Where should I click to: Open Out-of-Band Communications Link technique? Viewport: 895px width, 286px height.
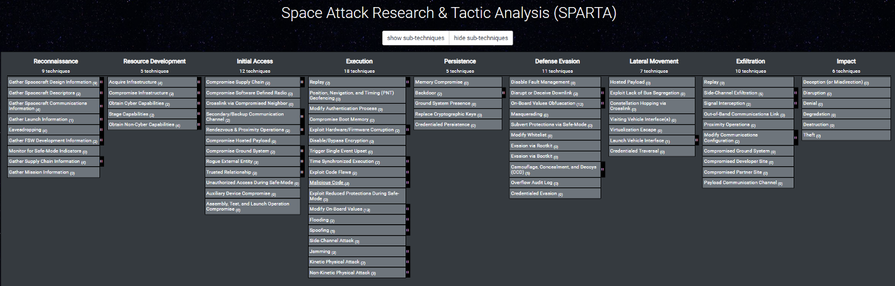(748, 115)
